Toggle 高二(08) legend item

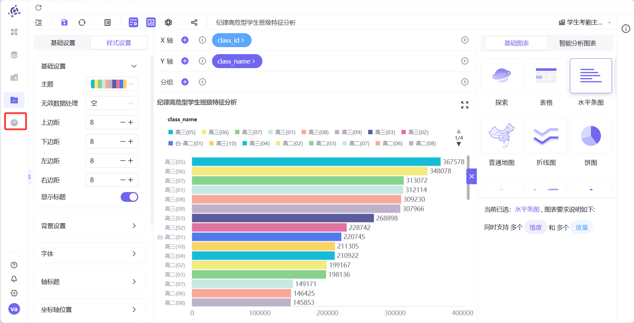click(422, 144)
